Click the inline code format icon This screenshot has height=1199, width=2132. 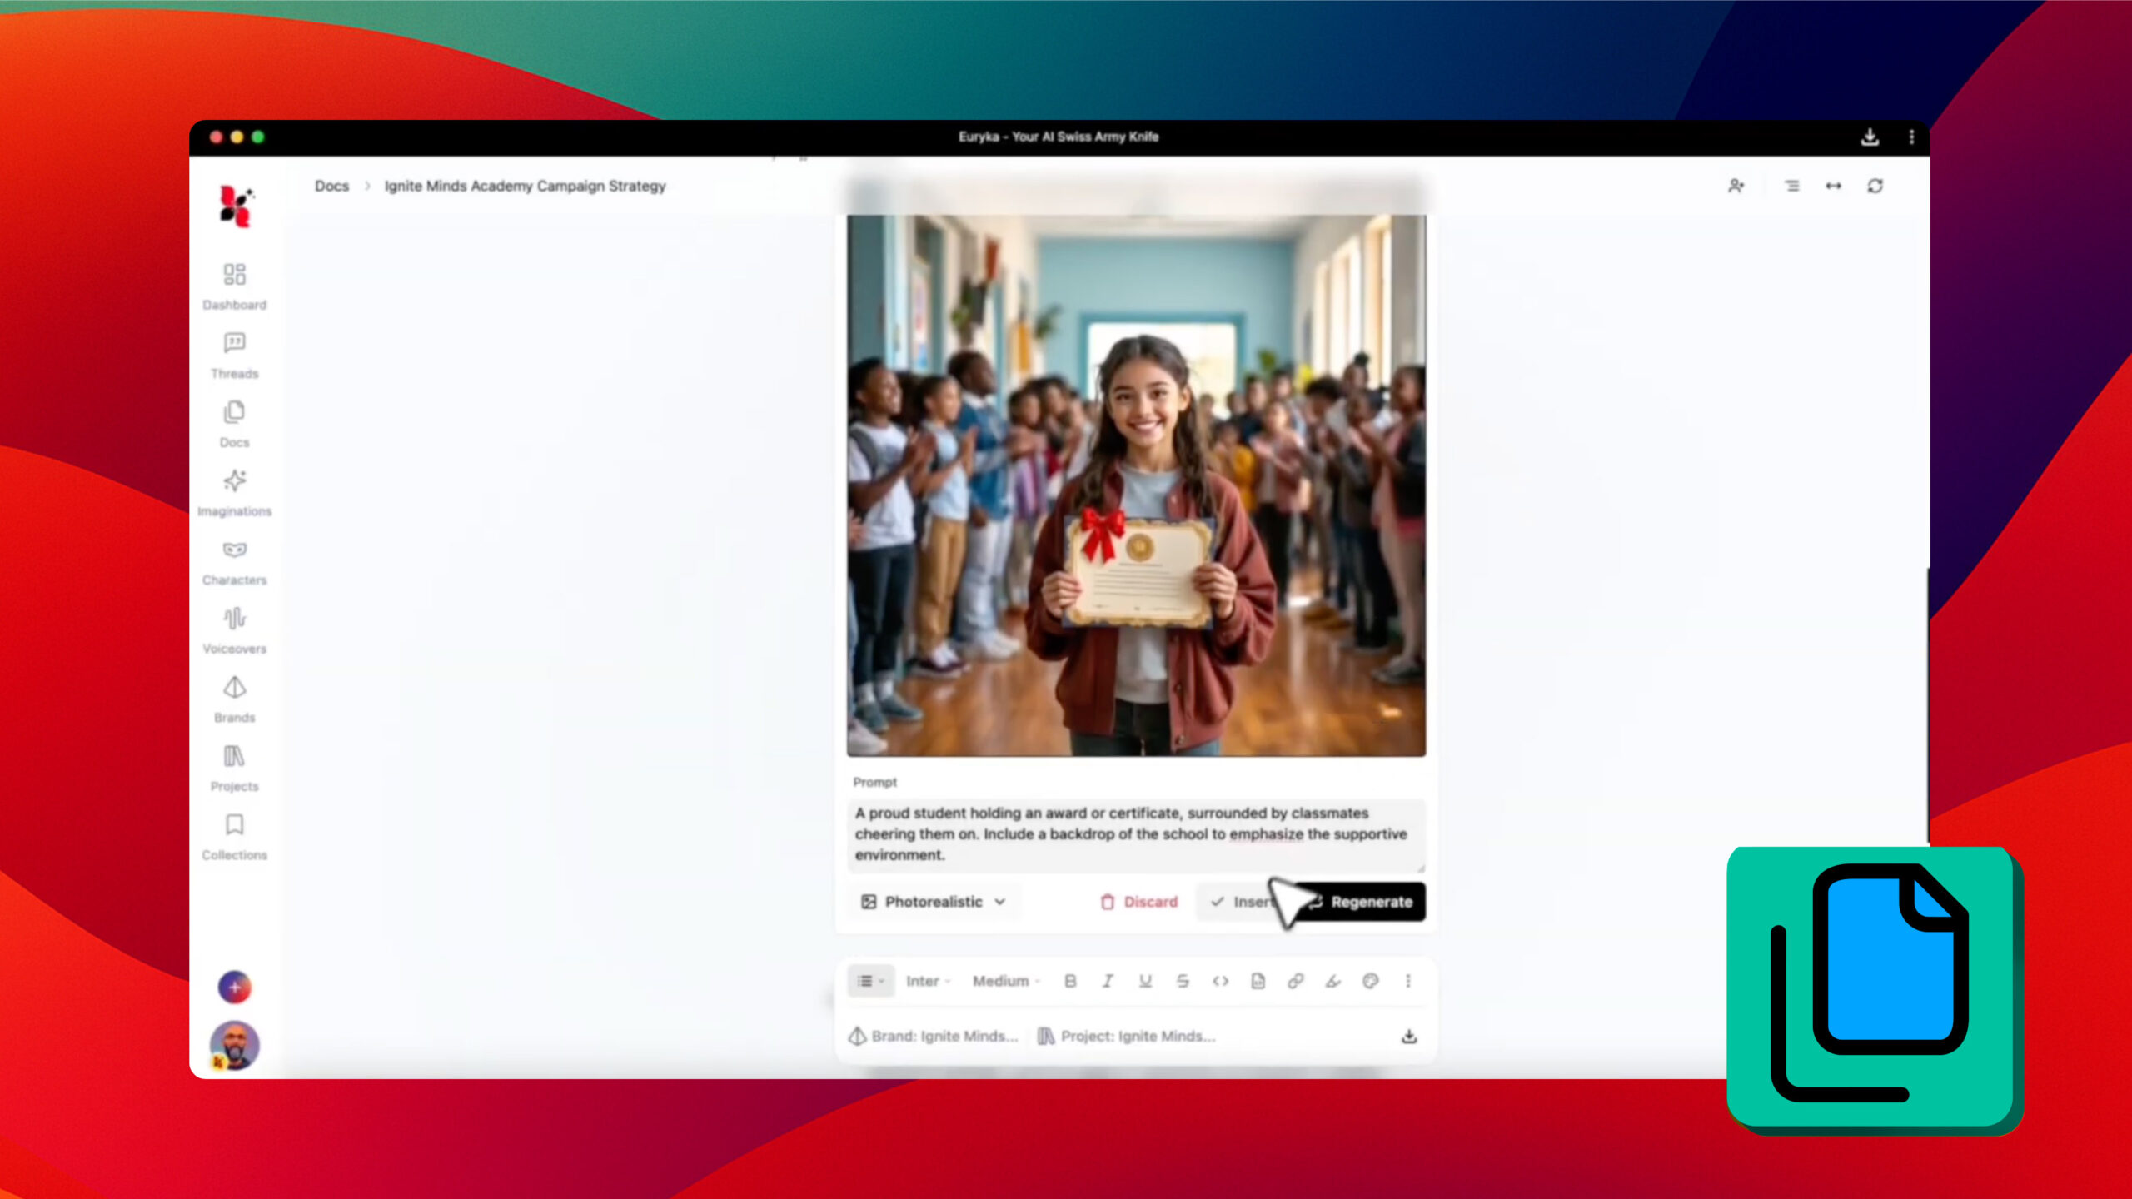[1220, 981]
